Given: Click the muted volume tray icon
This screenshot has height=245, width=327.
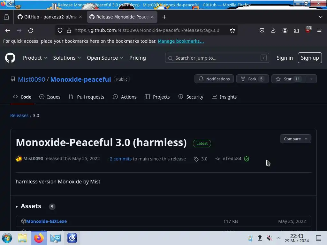Looking at the screenshot, I should pyautogui.click(x=270, y=238).
